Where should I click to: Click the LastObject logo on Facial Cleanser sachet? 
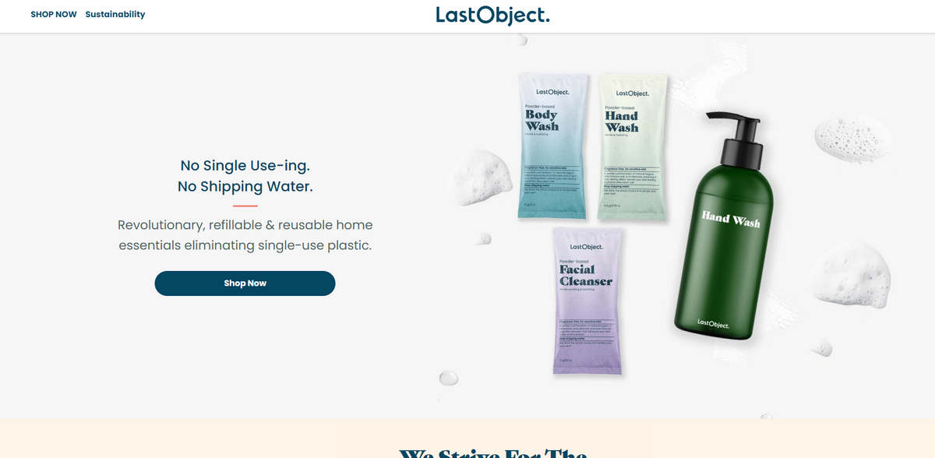pyautogui.click(x=587, y=247)
